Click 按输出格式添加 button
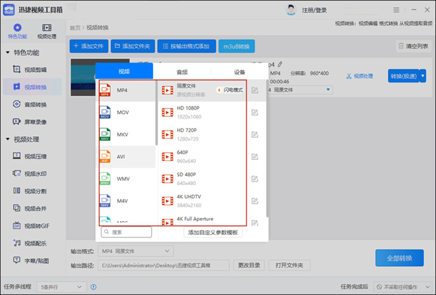Image resolution: width=436 pixels, height=295 pixels. pos(187,46)
